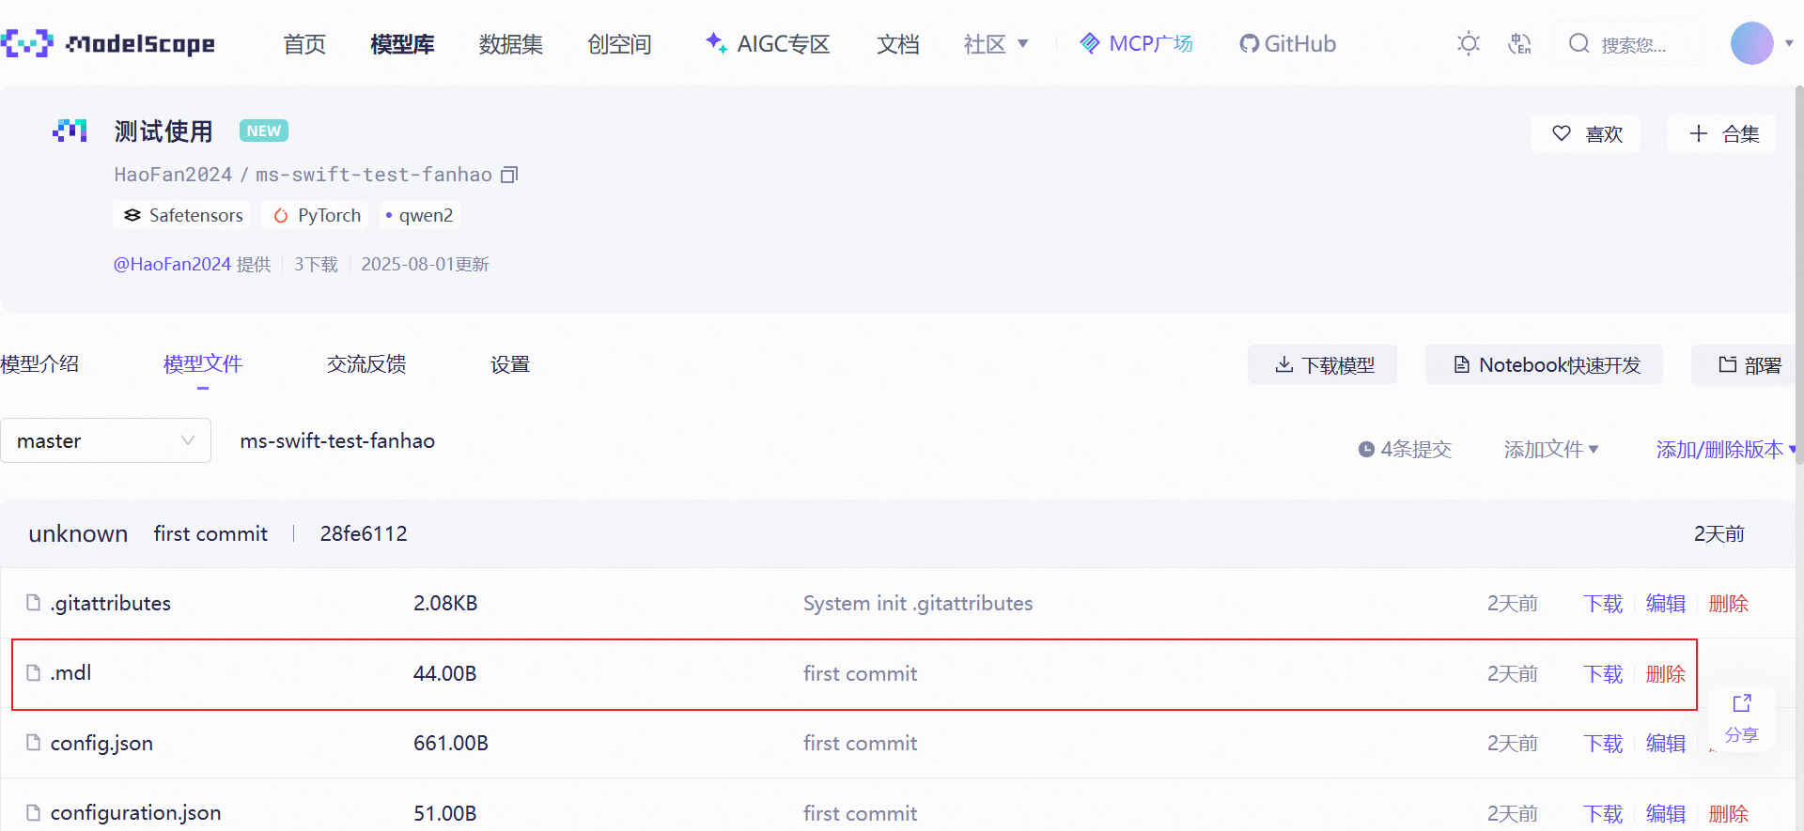Click the .mdl file icon
1804x831 pixels.
(x=34, y=672)
